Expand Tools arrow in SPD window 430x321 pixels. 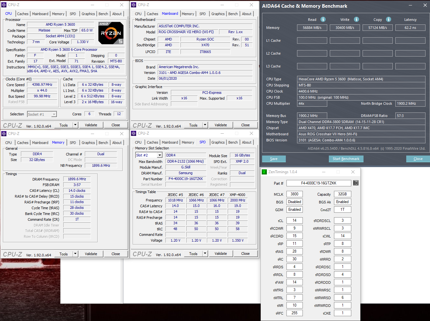[x=205, y=254]
